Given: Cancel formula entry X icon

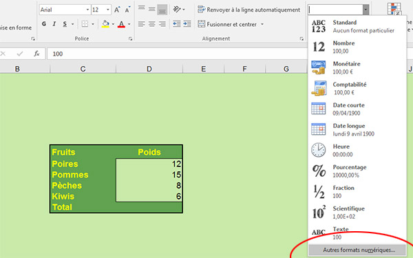Looking at the screenshot, I should (x=3, y=54).
